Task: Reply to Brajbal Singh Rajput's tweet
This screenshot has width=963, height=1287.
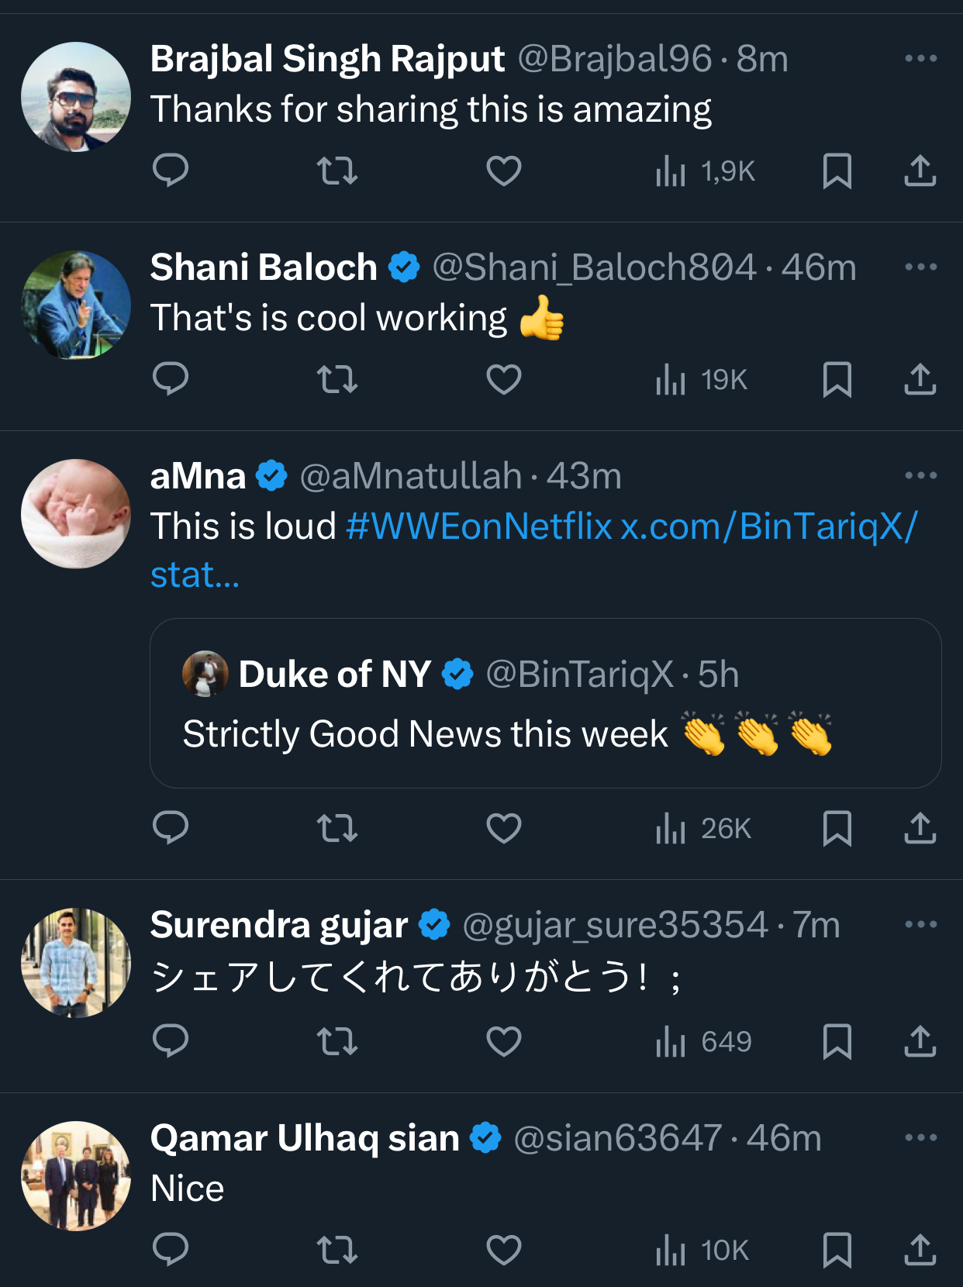Action: [171, 171]
